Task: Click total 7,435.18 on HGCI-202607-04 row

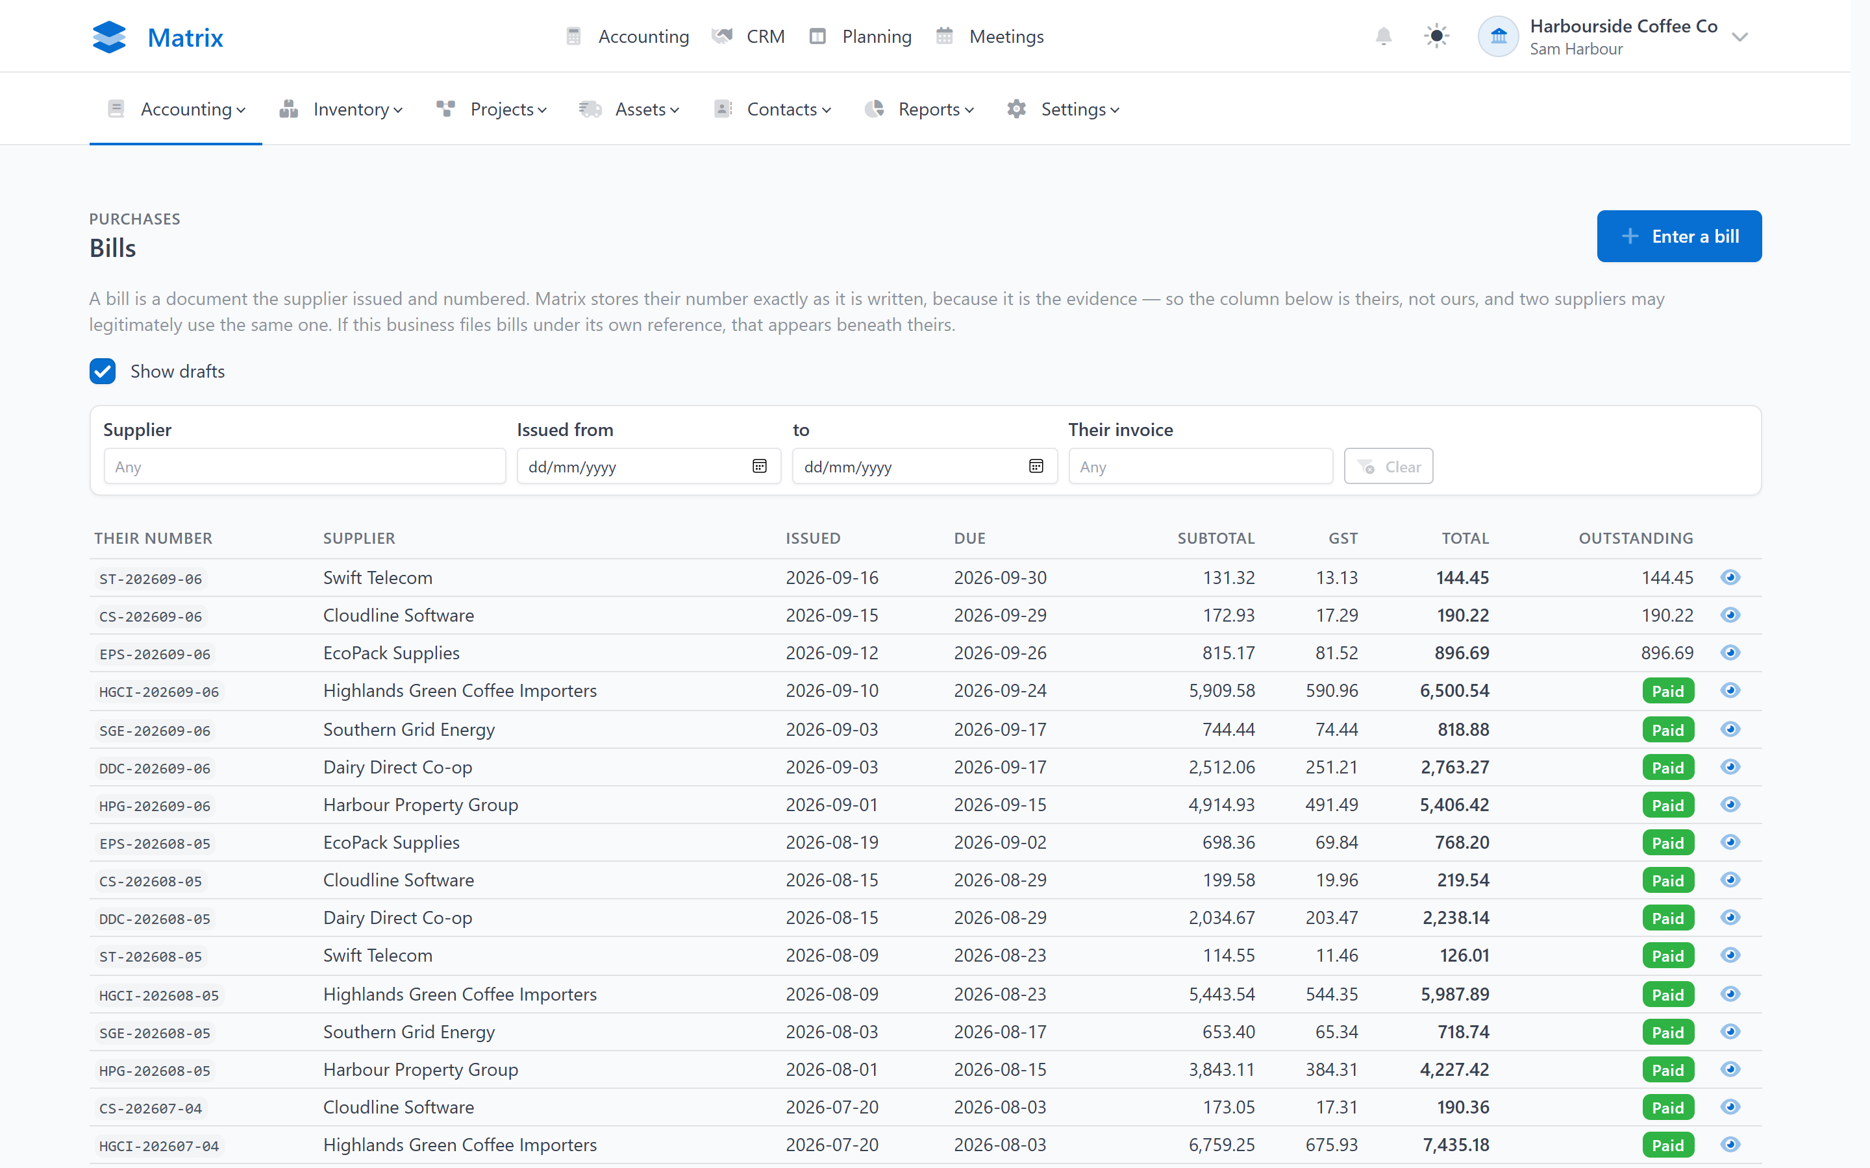Action: coord(1456,1145)
